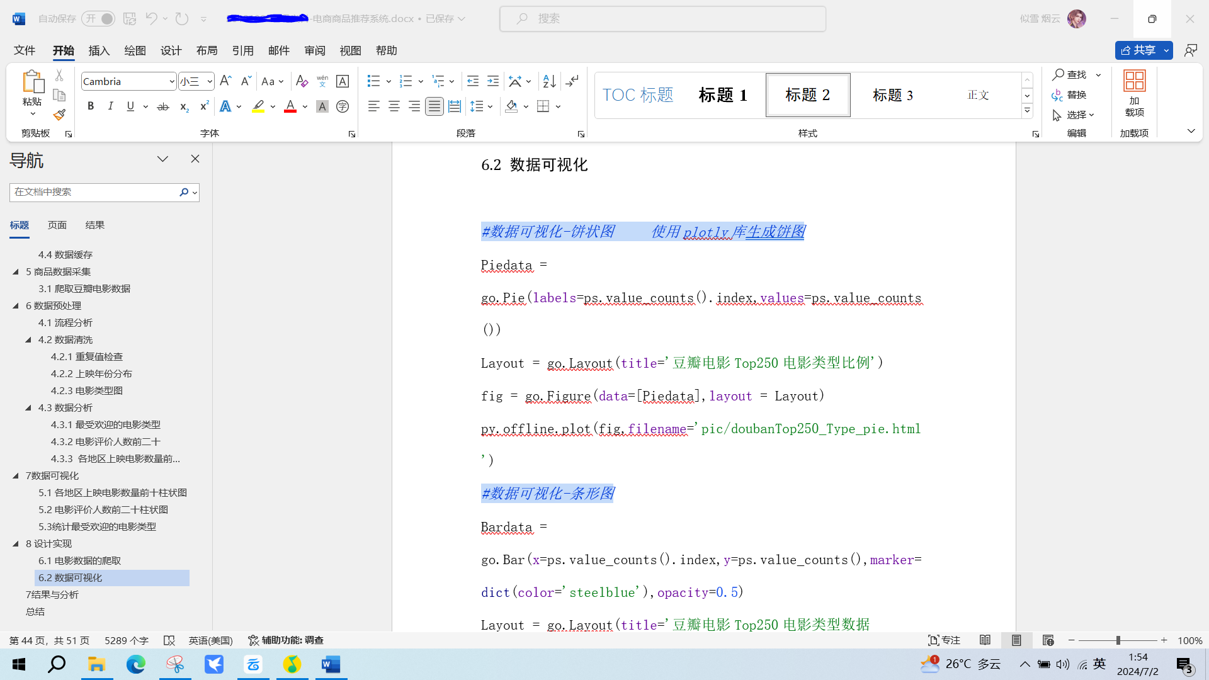
Task: Toggle bold formatting
Action: click(x=91, y=106)
